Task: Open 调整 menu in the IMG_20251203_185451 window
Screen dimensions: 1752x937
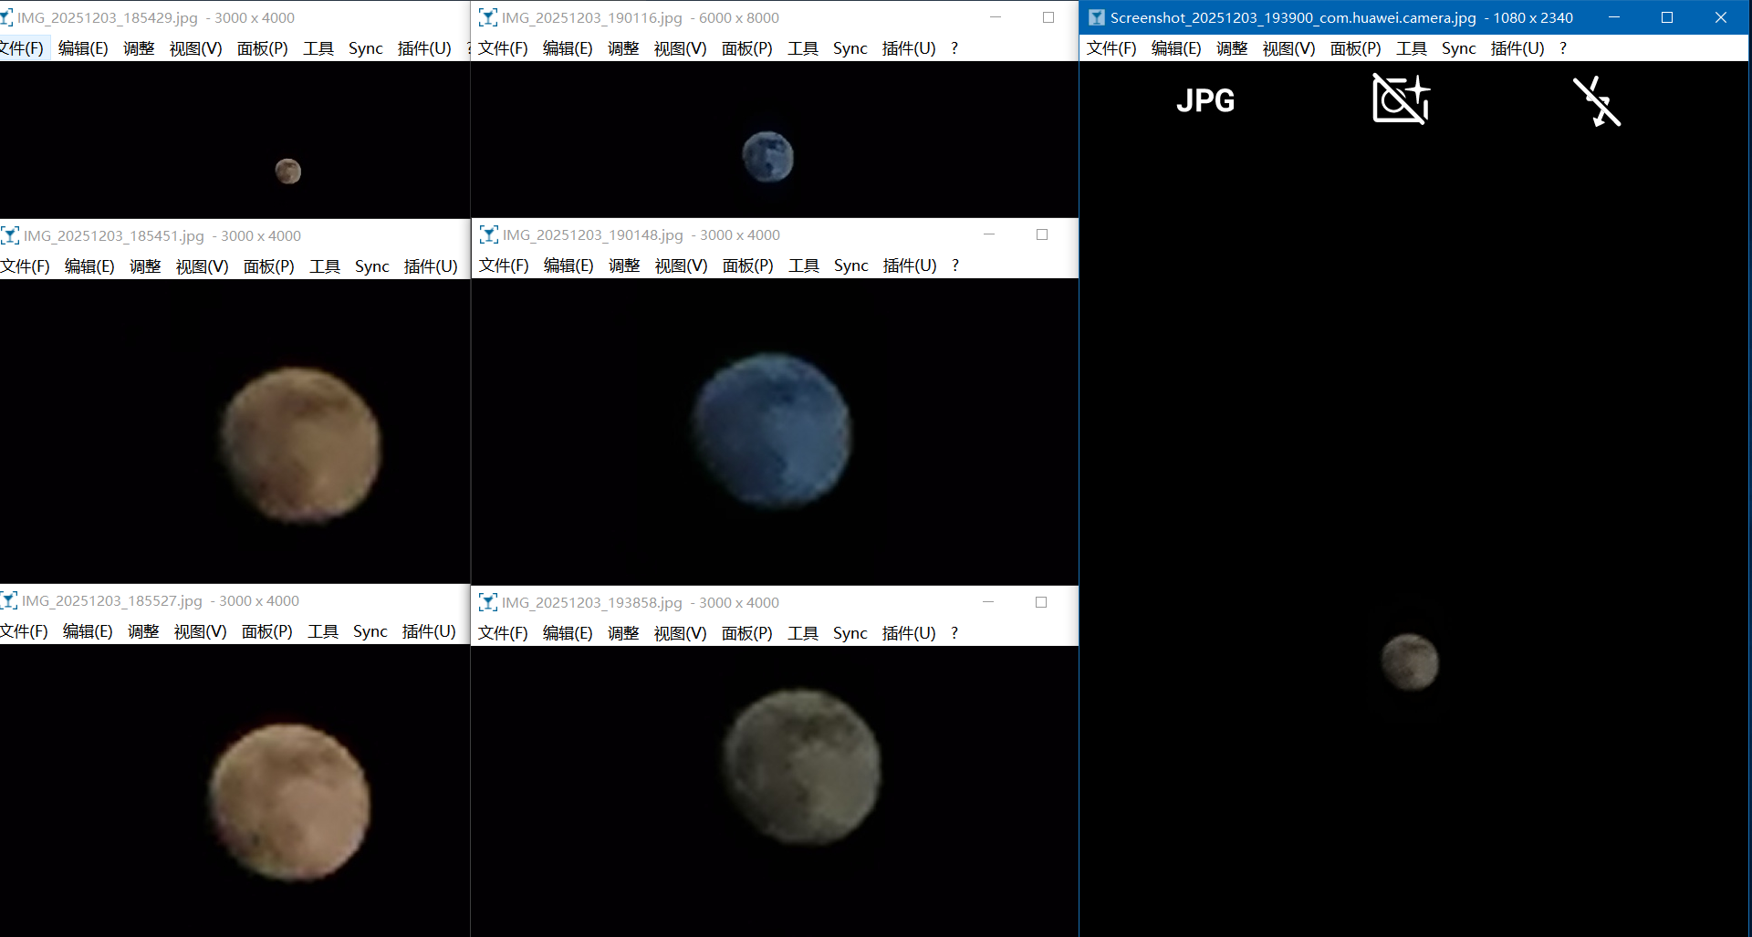Action: [x=145, y=266]
